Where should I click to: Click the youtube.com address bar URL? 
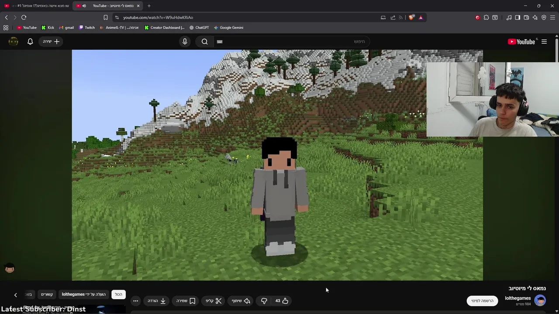[x=158, y=17]
